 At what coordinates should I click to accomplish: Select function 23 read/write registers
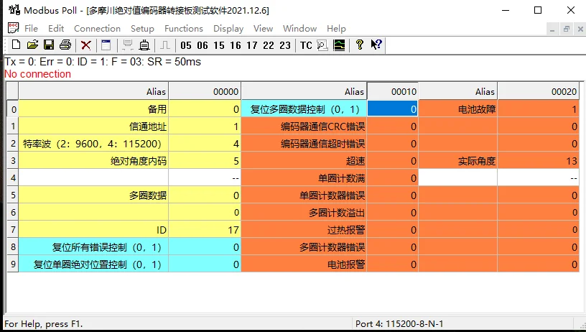[x=285, y=45]
